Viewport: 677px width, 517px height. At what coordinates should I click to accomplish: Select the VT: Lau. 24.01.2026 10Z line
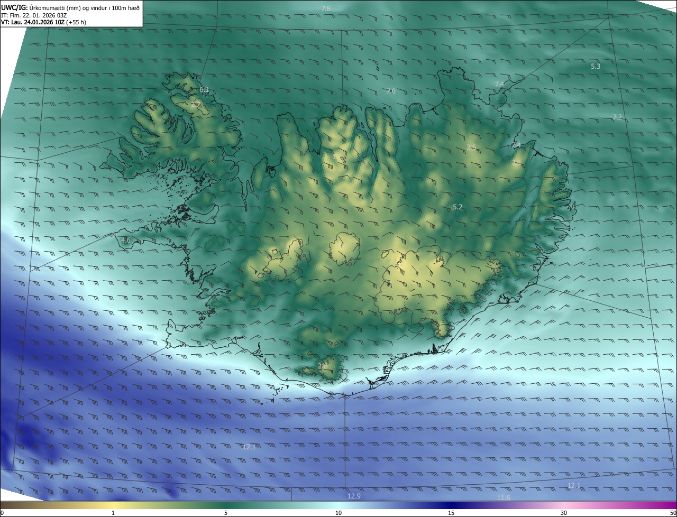click(x=43, y=22)
